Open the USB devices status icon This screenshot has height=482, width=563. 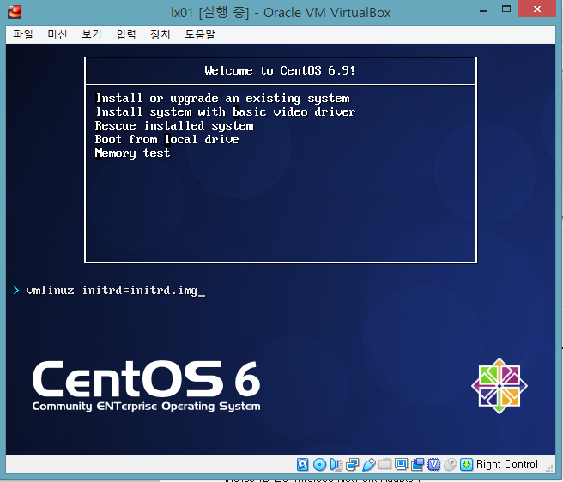point(369,464)
